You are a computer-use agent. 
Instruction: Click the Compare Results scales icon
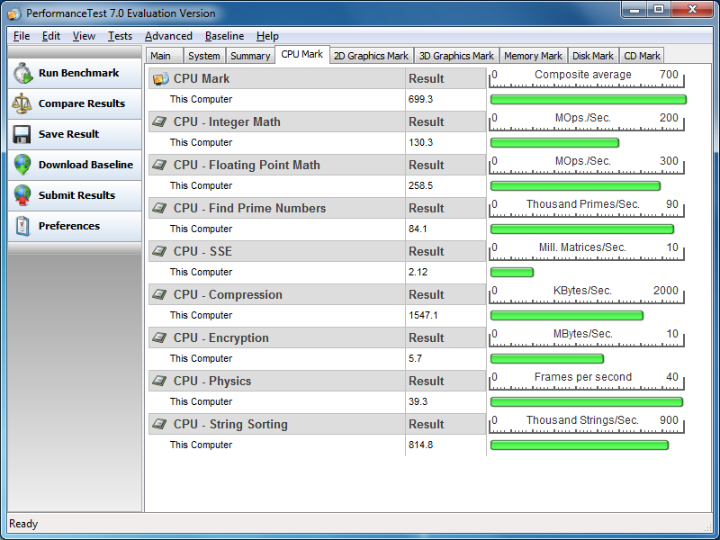[22, 103]
